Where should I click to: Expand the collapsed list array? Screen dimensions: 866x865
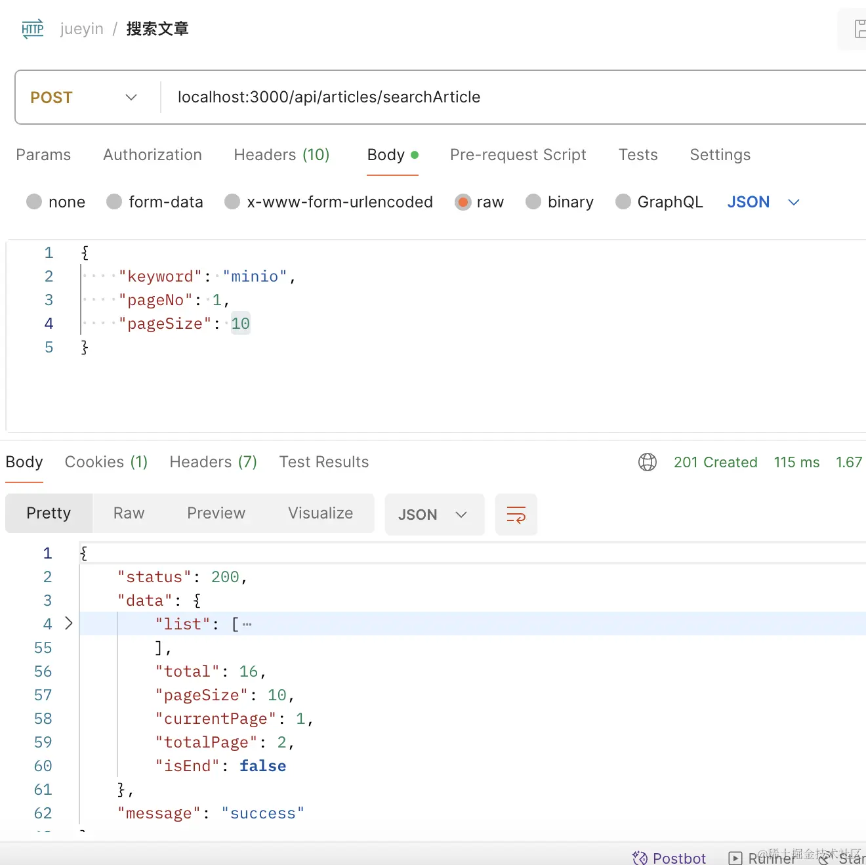click(x=69, y=623)
